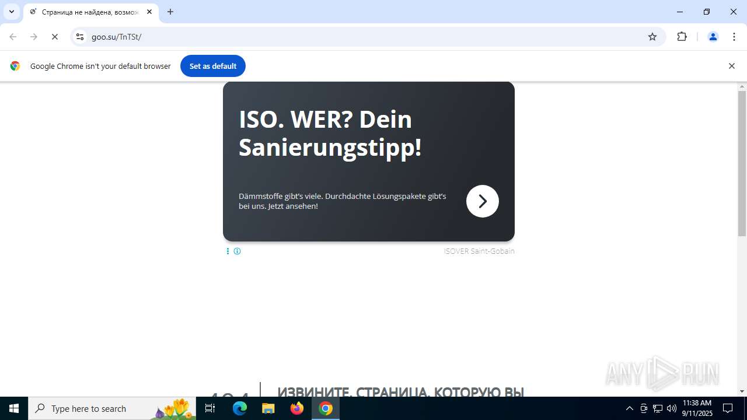
Task: Bookmark this page with star icon
Action: [652, 37]
